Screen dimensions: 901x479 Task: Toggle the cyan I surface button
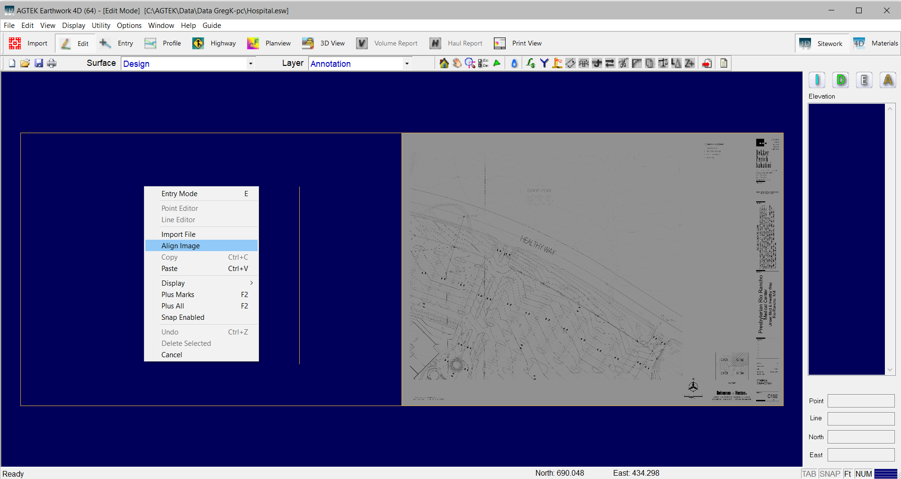click(817, 80)
